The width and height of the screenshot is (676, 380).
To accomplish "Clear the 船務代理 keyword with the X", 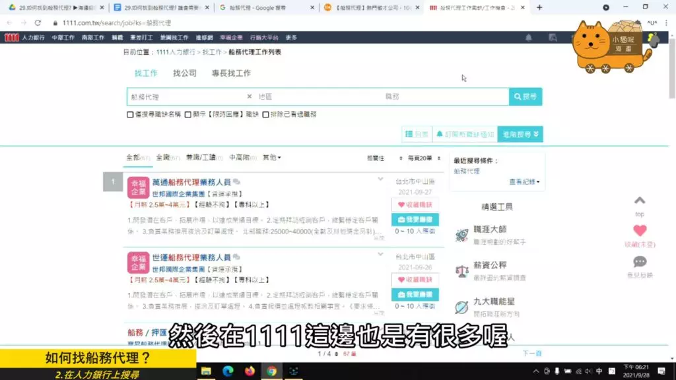I will pyautogui.click(x=249, y=96).
